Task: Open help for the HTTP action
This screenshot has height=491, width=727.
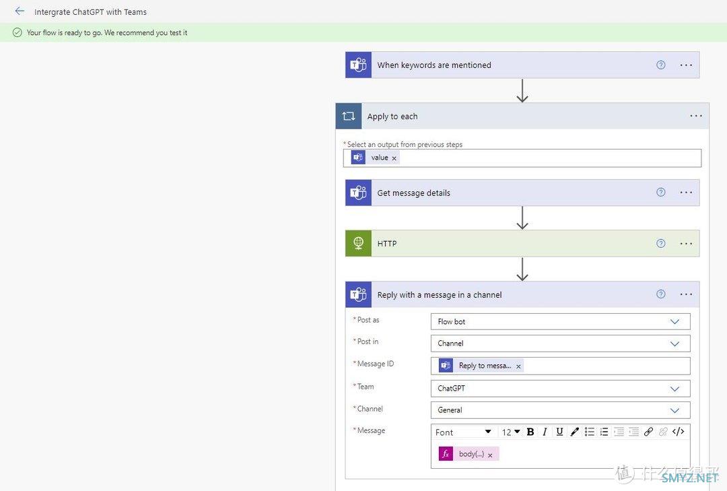Action: (661, 243)
